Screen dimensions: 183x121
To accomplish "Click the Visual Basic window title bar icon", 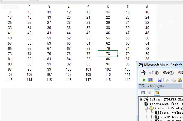I will tap(141, 65).
